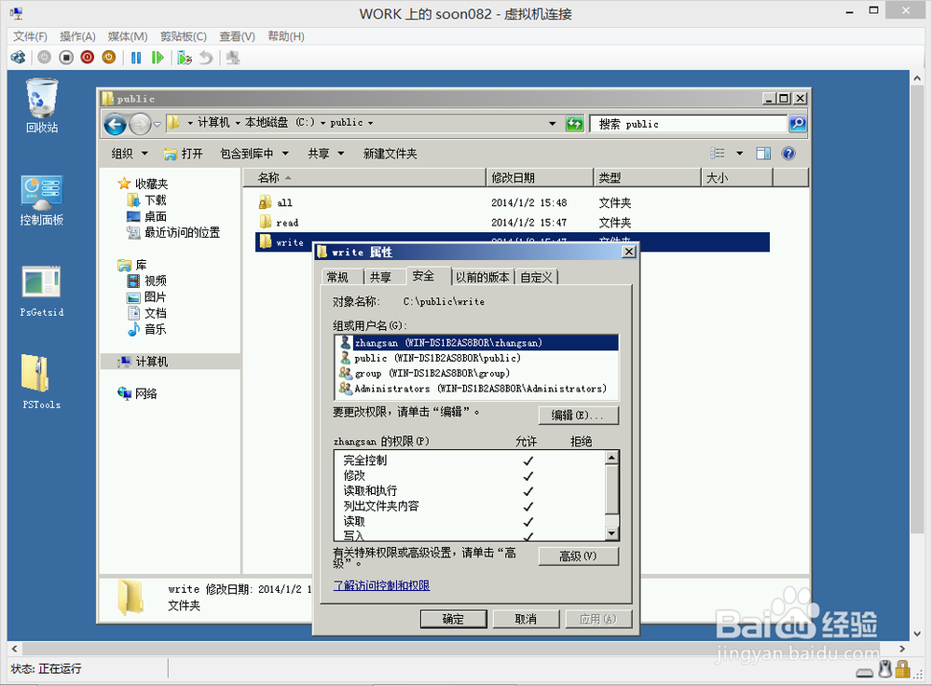Click the Revert toolbar icon
This screenshot has width=932, height=686.
tap(206, 58)
